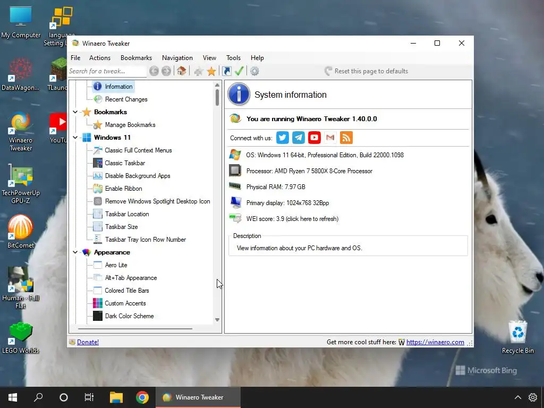Open the Recycle Bin on desktop
This screenshot has width=544, height=408.
(517, 337)
